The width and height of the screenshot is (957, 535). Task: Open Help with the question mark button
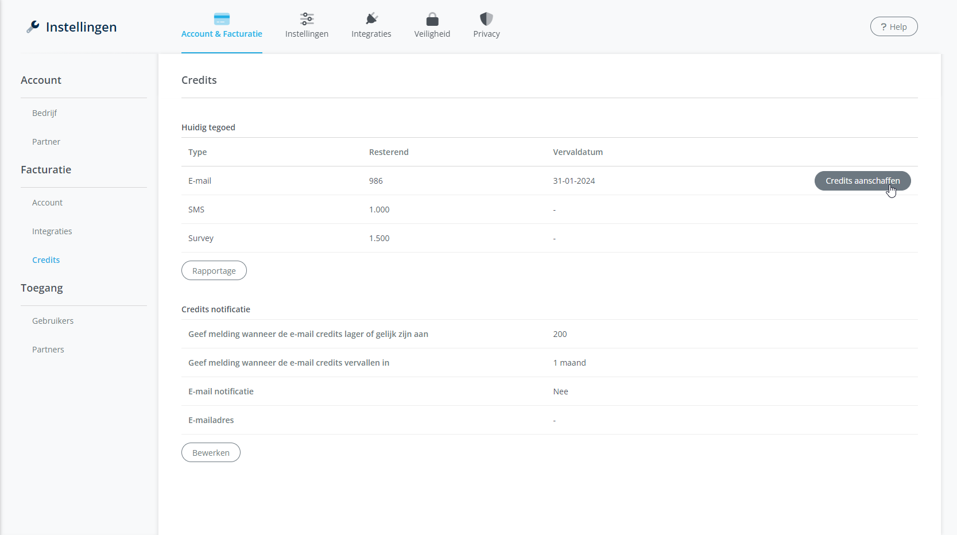(x=893, y=27)
